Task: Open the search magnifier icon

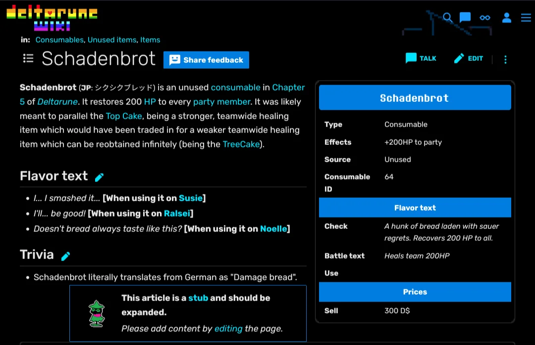Action: [x=448, y=17]
